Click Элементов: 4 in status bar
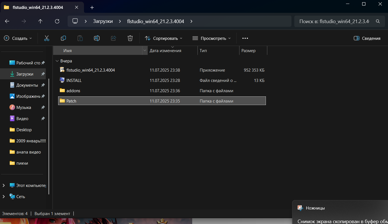The image size is (388, 224). (x=15, y=214)
